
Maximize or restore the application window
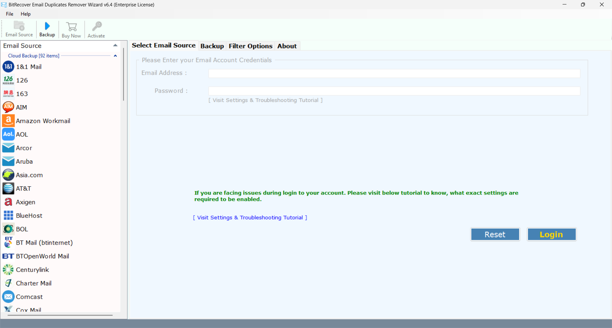583,4
